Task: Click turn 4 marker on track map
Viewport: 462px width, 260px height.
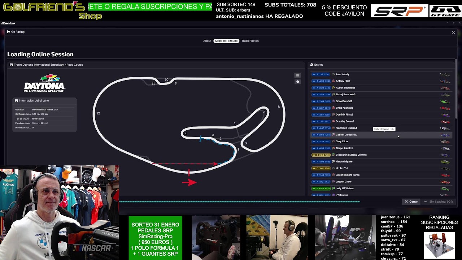Action: (x=186, y=134)
